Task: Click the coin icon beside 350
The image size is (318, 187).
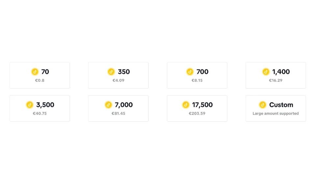Action: tap(111, 72)
